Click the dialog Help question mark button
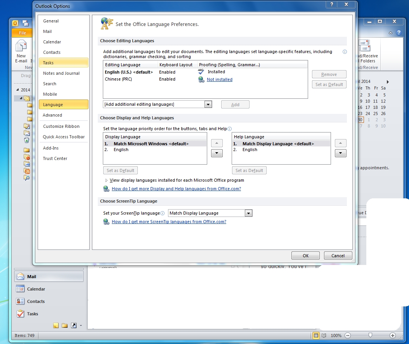The height and width of the screenshot is (344, 409). pos(331,4)
